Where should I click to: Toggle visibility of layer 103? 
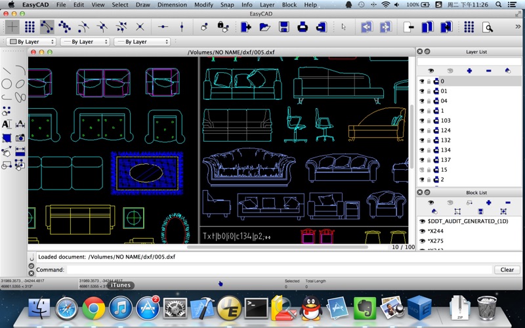[422, 121]
